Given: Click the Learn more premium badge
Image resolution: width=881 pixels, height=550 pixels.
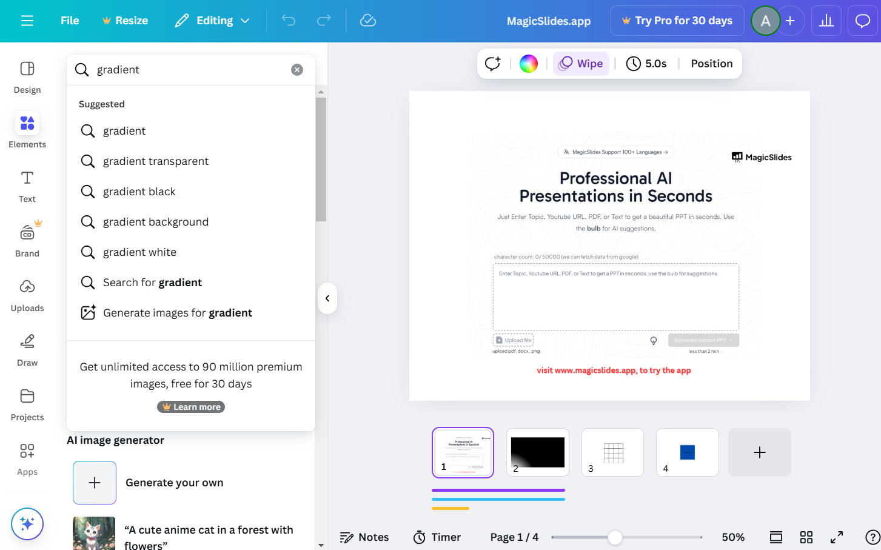Looking at the screenshot, I should point(191,407).
